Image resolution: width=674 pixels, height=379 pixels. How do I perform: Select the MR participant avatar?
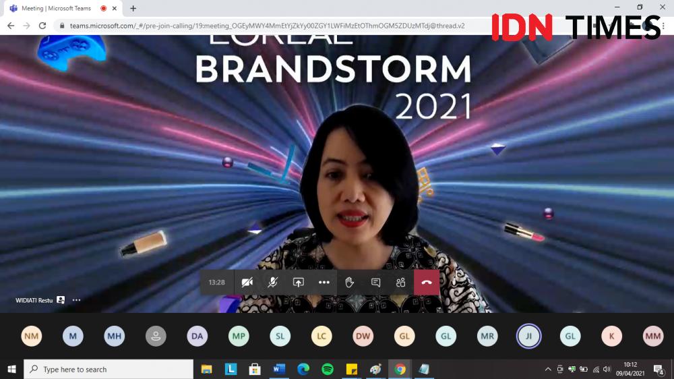tap(487, 336)
